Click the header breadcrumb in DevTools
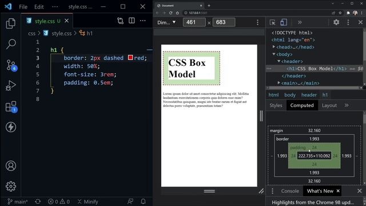This screenshot has height=206, width=366. (309, 95)
